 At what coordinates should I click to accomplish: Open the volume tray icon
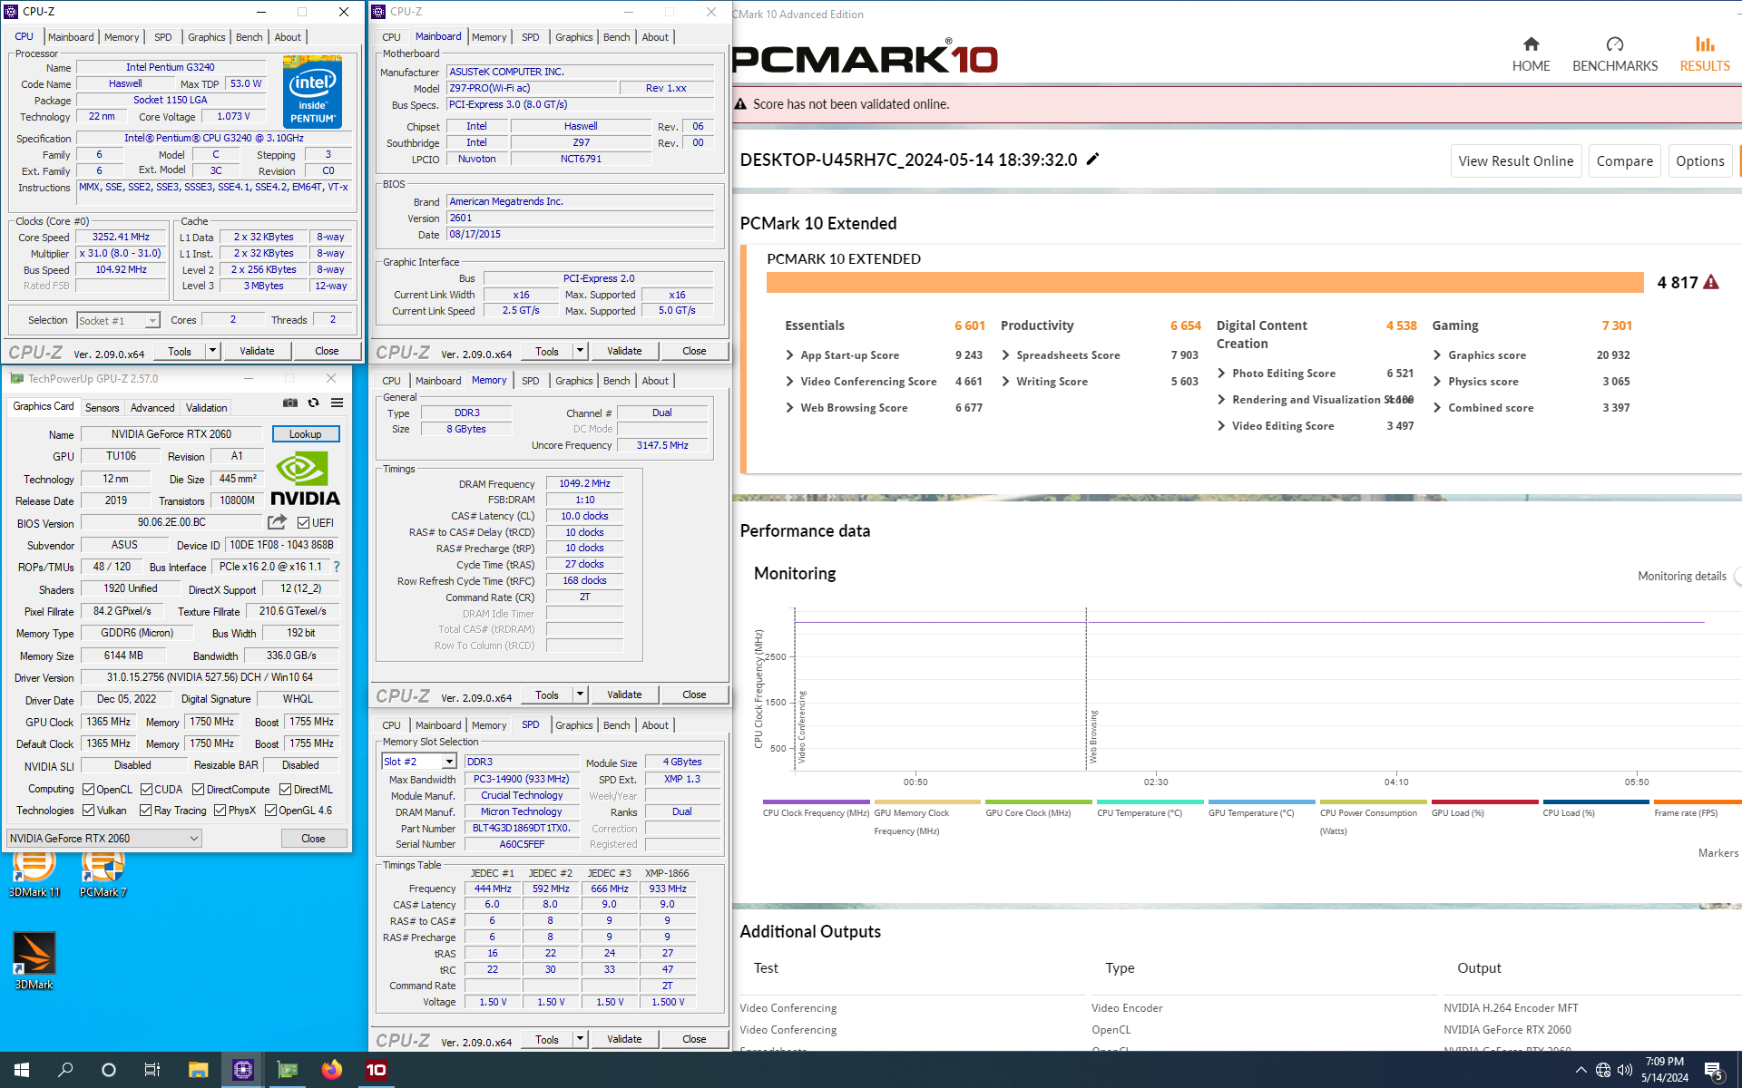(x=1625, y=1070)
